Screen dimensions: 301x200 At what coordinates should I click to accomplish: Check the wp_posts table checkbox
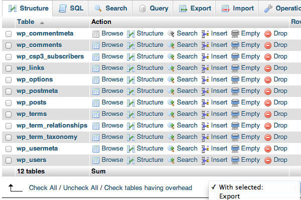click(x=9, y=103)
